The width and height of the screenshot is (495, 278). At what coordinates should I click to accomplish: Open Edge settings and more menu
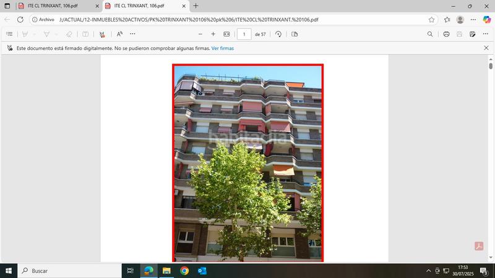click(473, 20)
